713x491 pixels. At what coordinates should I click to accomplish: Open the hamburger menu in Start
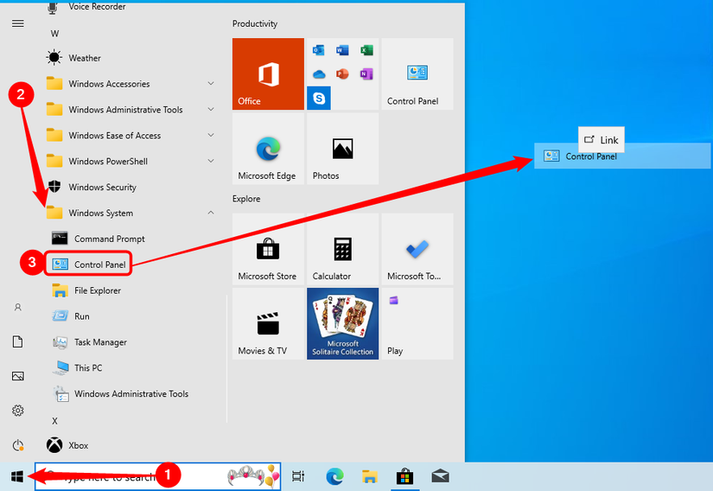17,23
